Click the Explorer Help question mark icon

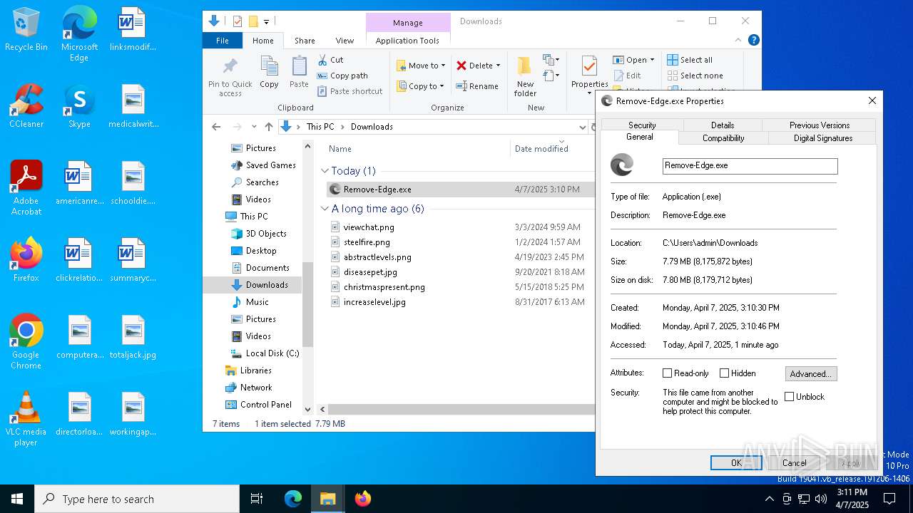[x=753, y=41]
